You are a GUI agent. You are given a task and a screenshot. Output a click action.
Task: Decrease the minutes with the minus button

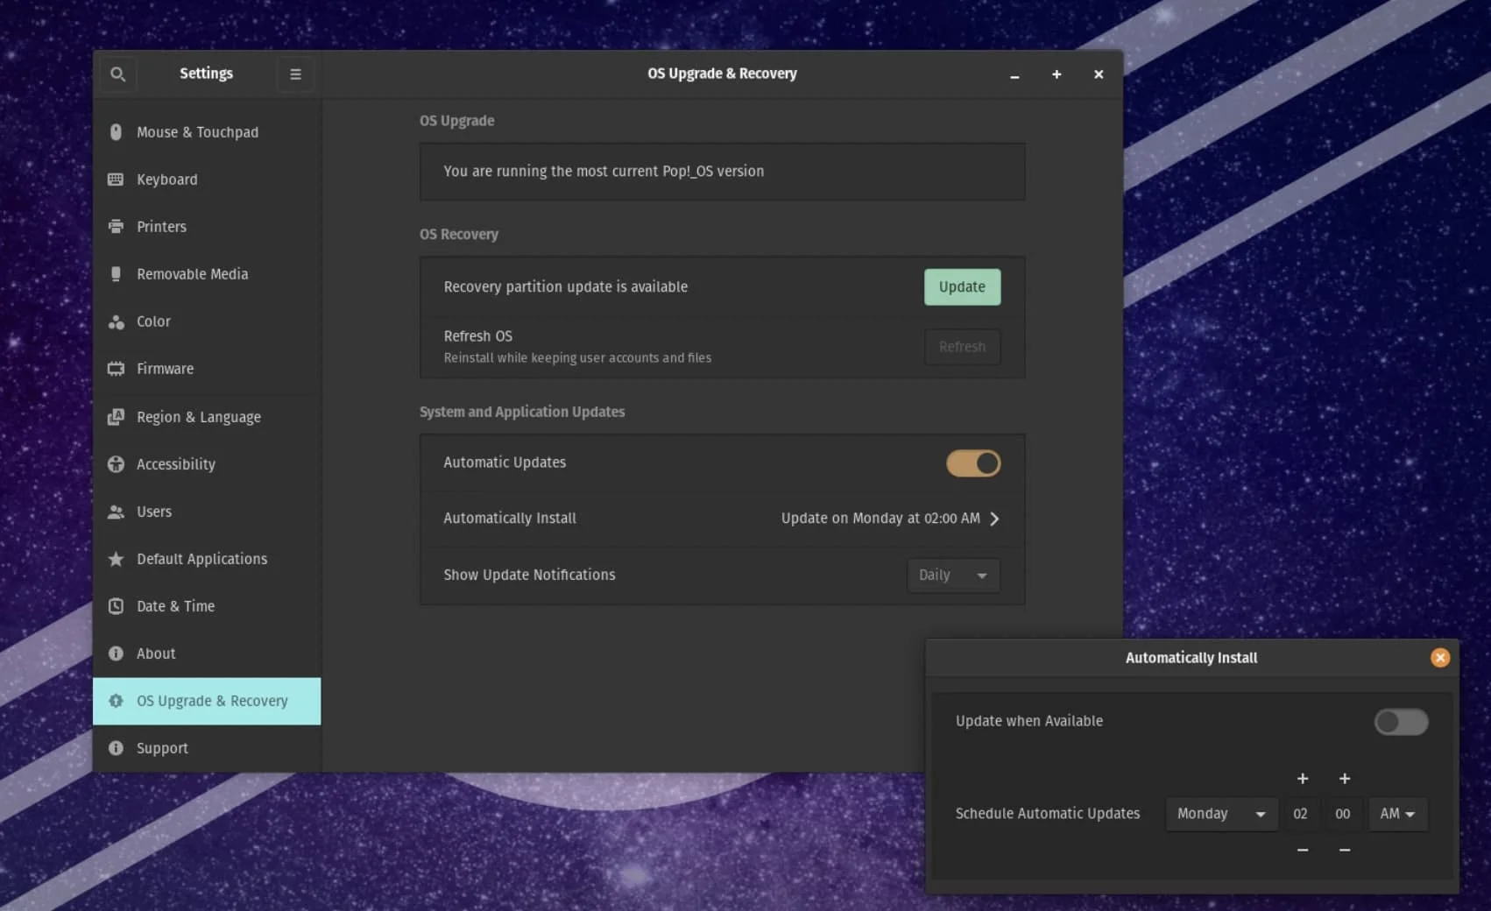click(x=1345, y=850)
